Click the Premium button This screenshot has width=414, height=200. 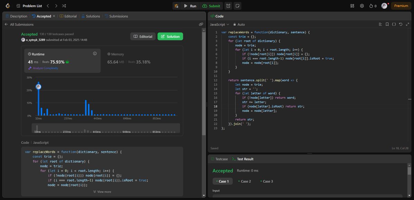(401, 6)
